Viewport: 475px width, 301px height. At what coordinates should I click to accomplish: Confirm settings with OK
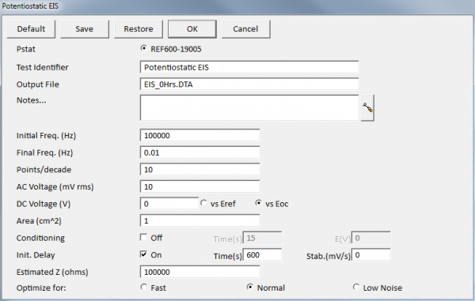(x=192, y=29)
